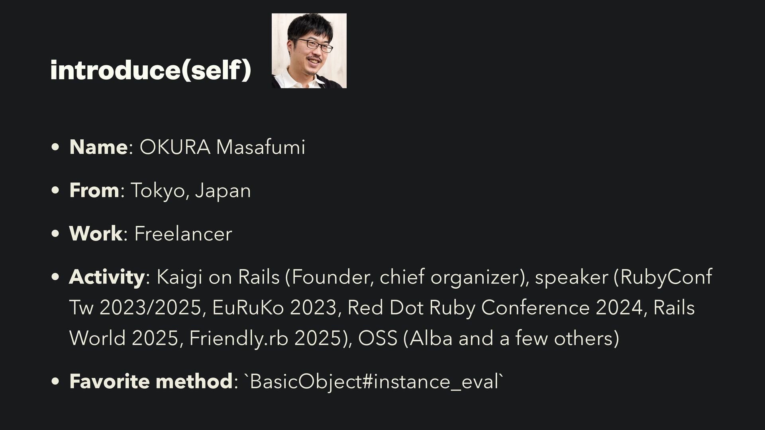The height and width of the screenshot is (430, 765).
Task: Click the bullet point before 'Favorite method'
Action: (x=55, y=381)
